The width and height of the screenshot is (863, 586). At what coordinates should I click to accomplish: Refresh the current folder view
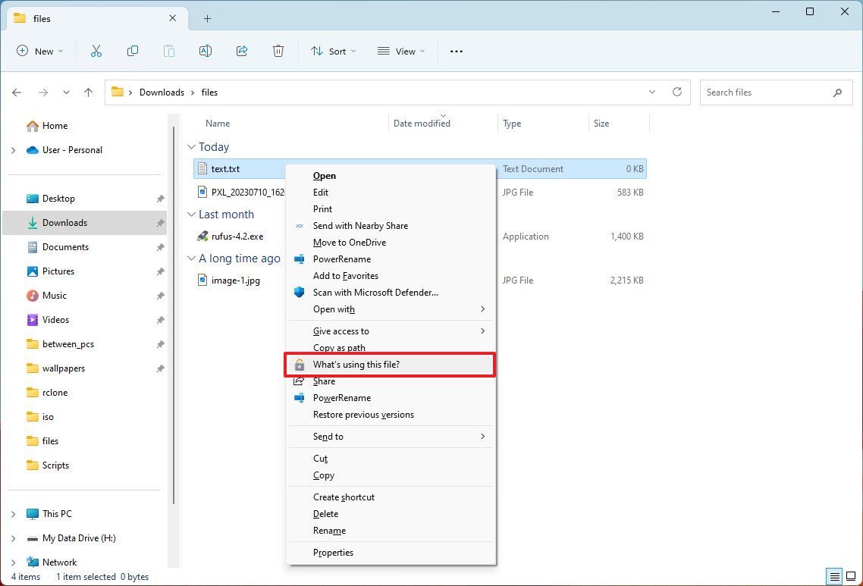tap(676, 92)
